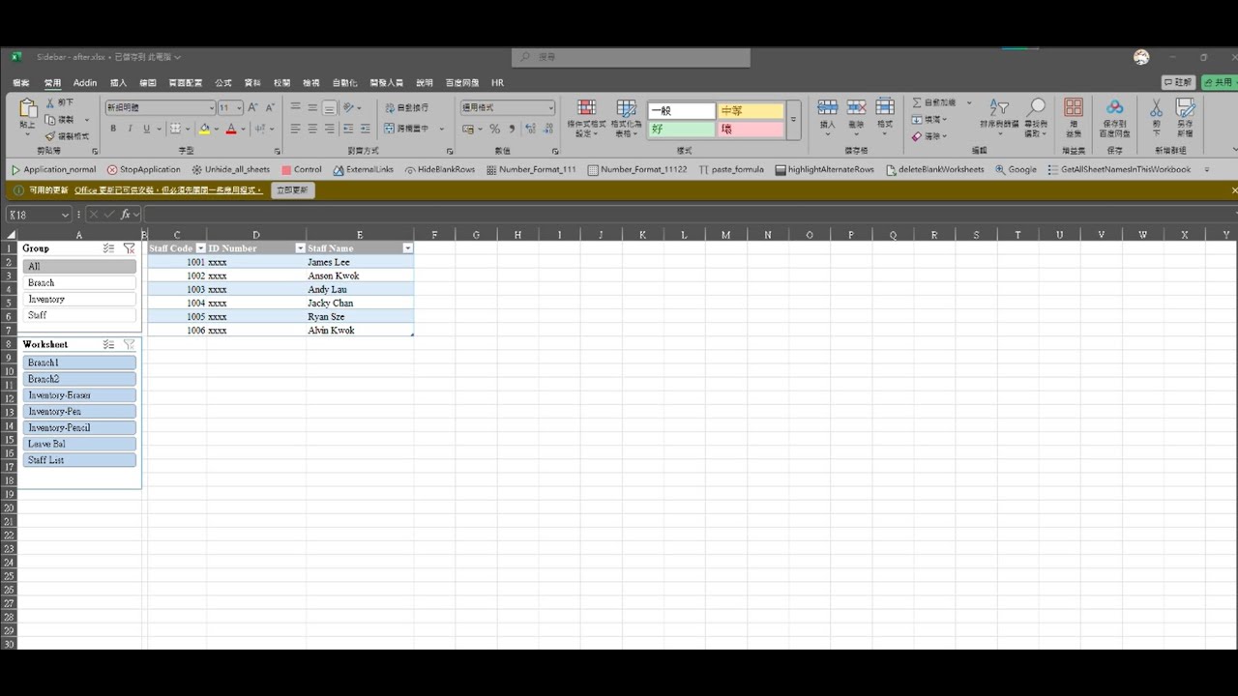Click the Format Painter brush icon

coord(50,136)
